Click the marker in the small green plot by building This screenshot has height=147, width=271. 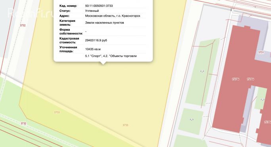coord(263,99)
